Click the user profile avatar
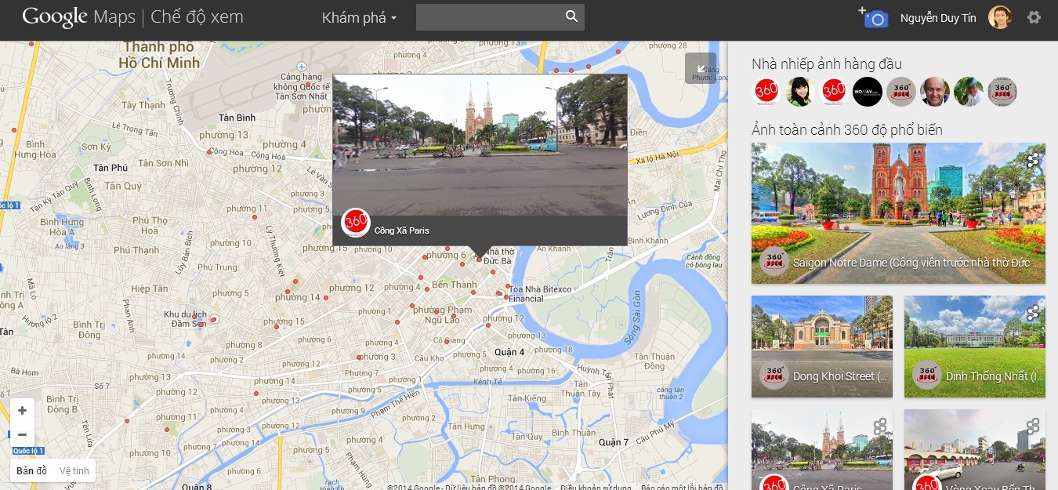 pyautogui.click(x=999, y=17)
